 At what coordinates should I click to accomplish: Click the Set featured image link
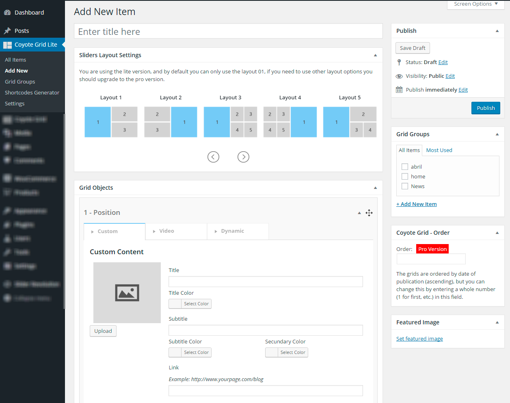tap(419, 339)
